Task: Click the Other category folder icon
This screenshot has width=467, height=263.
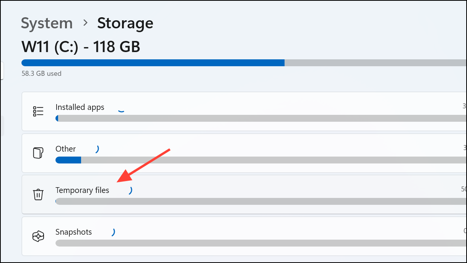Action: click(x=38, y=153)
